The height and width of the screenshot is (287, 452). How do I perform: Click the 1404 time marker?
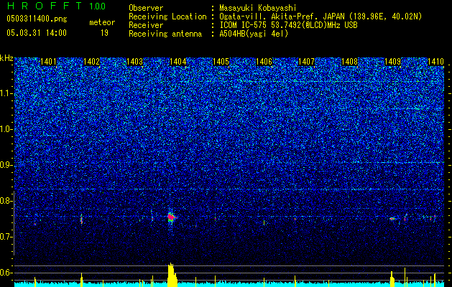pos(178,62)
